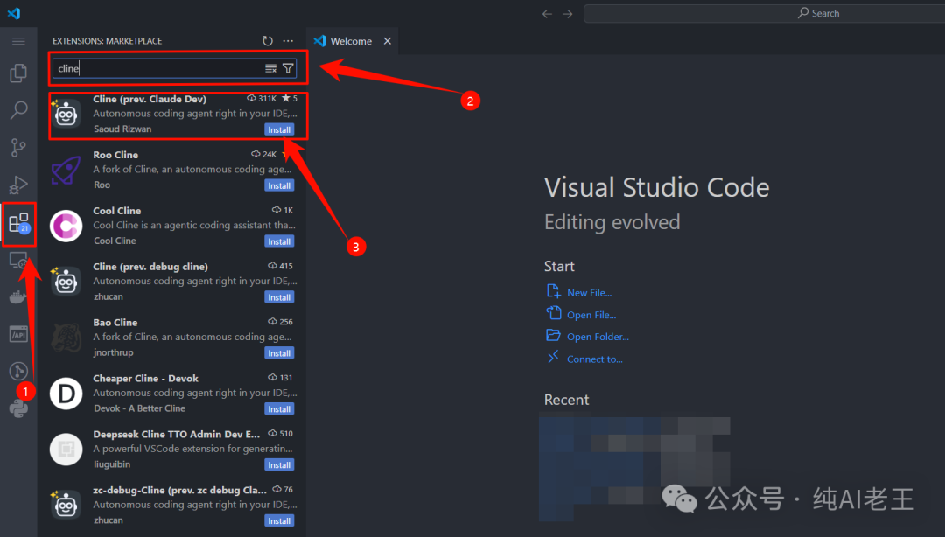This screenshot has width=945, height=537.
Task: Select the 'Bao Cline' extension title
Action: (115, 323)
